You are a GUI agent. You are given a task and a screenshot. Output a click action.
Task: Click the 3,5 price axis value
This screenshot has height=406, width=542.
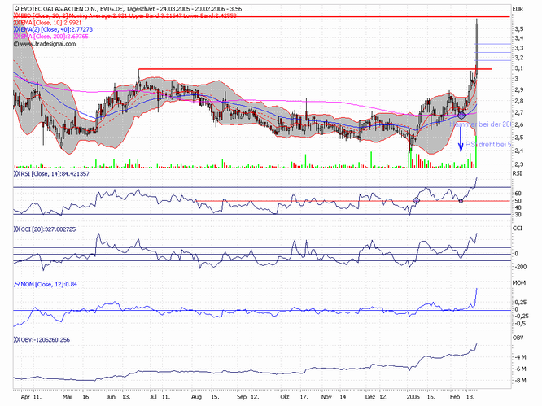pyautogui.click(x=519, y=29)
